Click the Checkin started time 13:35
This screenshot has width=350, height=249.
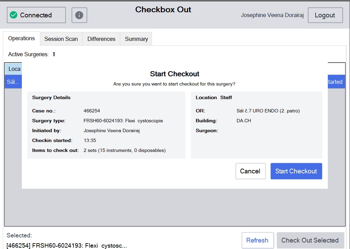pos(90,140)
